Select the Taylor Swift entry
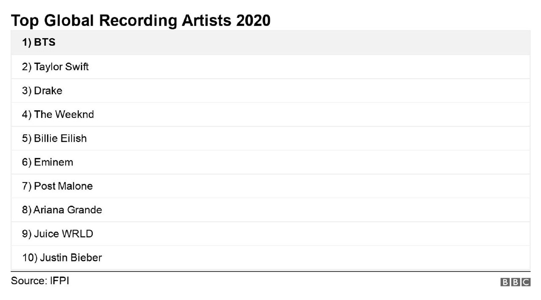541x300 pixels. (61, 67)
